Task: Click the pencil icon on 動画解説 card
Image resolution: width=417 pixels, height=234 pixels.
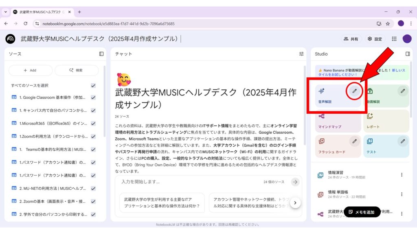Action: [x=403, y=91]
